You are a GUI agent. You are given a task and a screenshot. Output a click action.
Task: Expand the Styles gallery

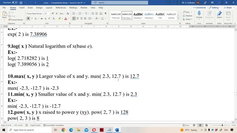(178, 18)
